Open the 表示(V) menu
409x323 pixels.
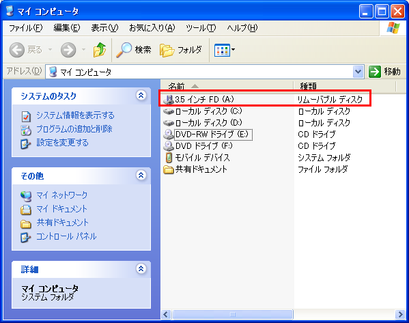104,27
